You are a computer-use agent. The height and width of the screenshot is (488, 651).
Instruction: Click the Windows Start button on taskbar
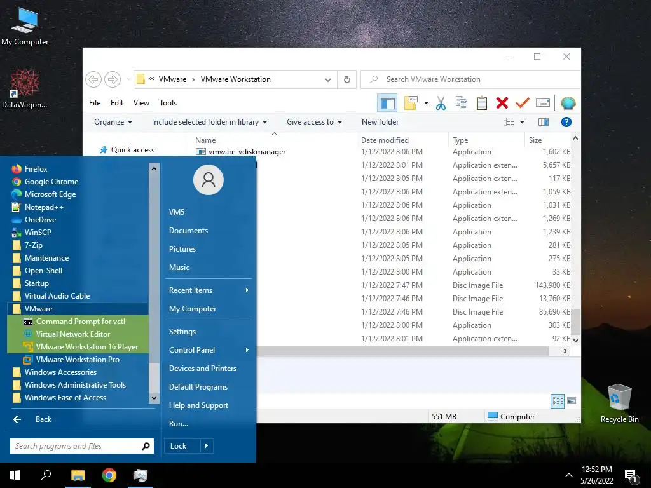point(15,475)
